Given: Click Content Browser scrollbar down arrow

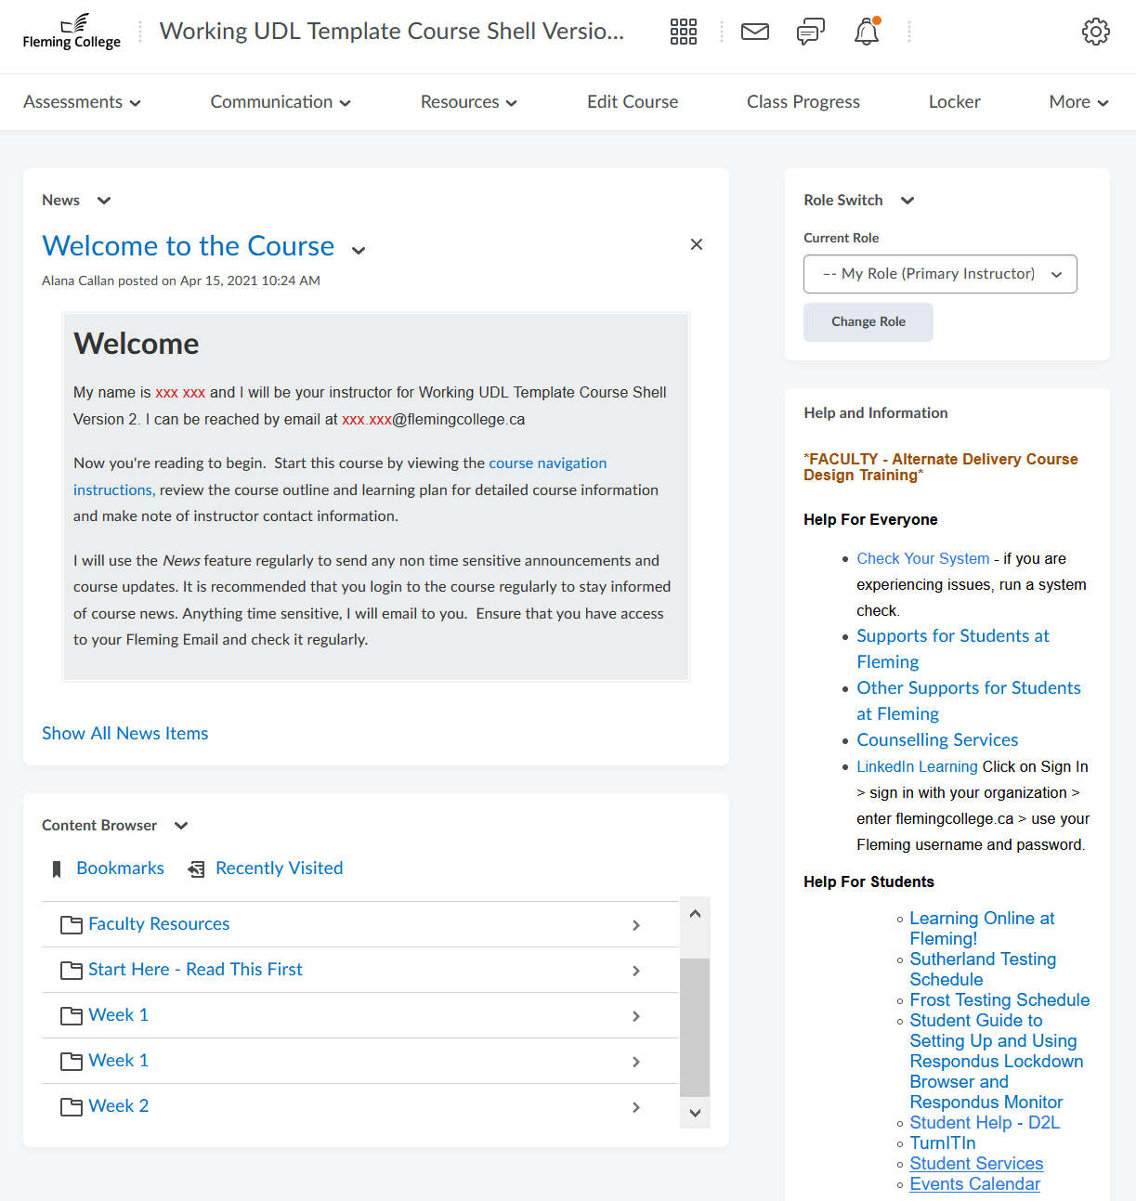Looking at the screenshot, I should coord(695,1113).
